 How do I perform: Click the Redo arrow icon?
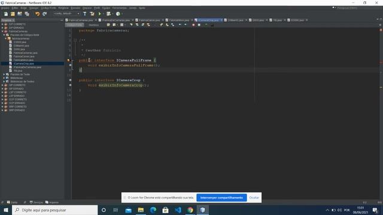(44, 14)
